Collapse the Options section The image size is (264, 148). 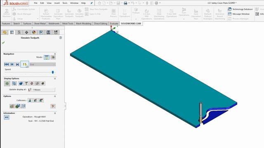pos(55,96)
